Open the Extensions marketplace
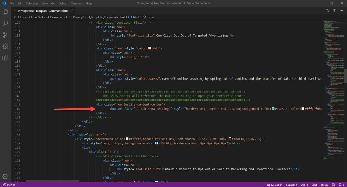Image resolution: width=347 pixels, height=187 pixels. tap(4, 57)
